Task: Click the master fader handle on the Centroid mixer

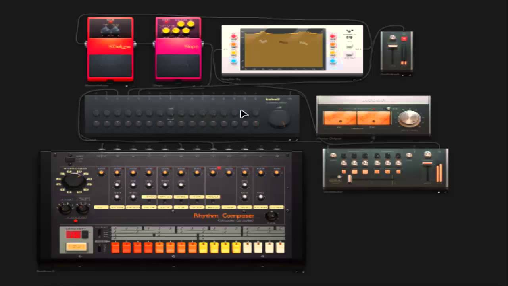Action: pyautogui.click(x=427, y=163)
